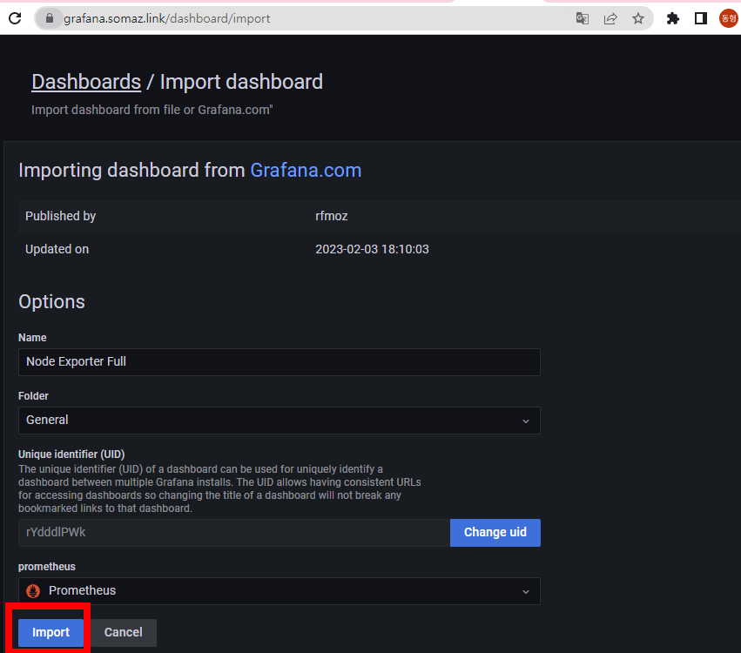Open the Grafana.com link

tap(306, 170)
